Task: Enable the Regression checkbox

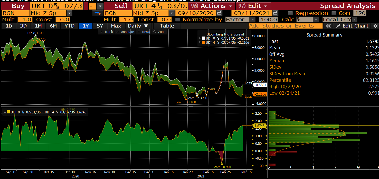Action: (290, 13)
